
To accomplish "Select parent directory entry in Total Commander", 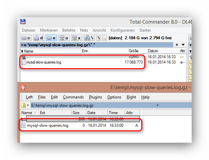I will pyautogui.click(x=103, y=57).
